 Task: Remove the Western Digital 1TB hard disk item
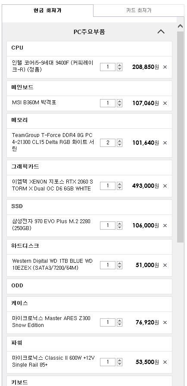tap(165, 265)
